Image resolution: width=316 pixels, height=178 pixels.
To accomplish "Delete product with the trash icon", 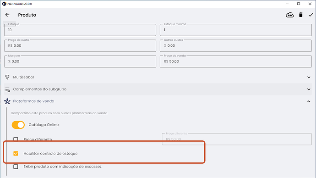I will pyautogui.click(x=301, y=15).
